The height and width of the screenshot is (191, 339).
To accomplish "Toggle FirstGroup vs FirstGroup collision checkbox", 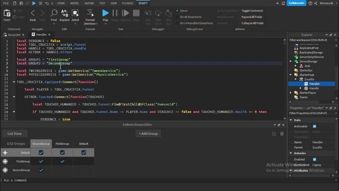I will 63,161.
